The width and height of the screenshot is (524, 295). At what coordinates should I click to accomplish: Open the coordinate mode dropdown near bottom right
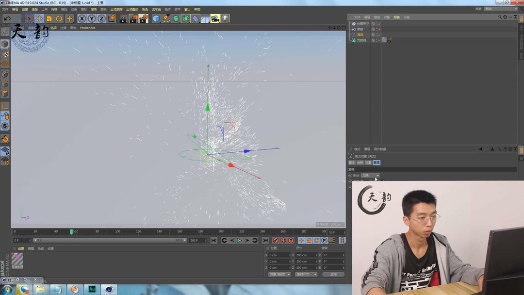(279, 274)
